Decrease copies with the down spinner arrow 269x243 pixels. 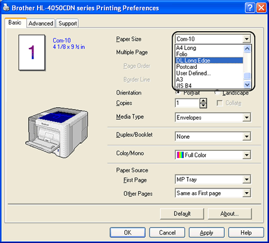point(203,105)
